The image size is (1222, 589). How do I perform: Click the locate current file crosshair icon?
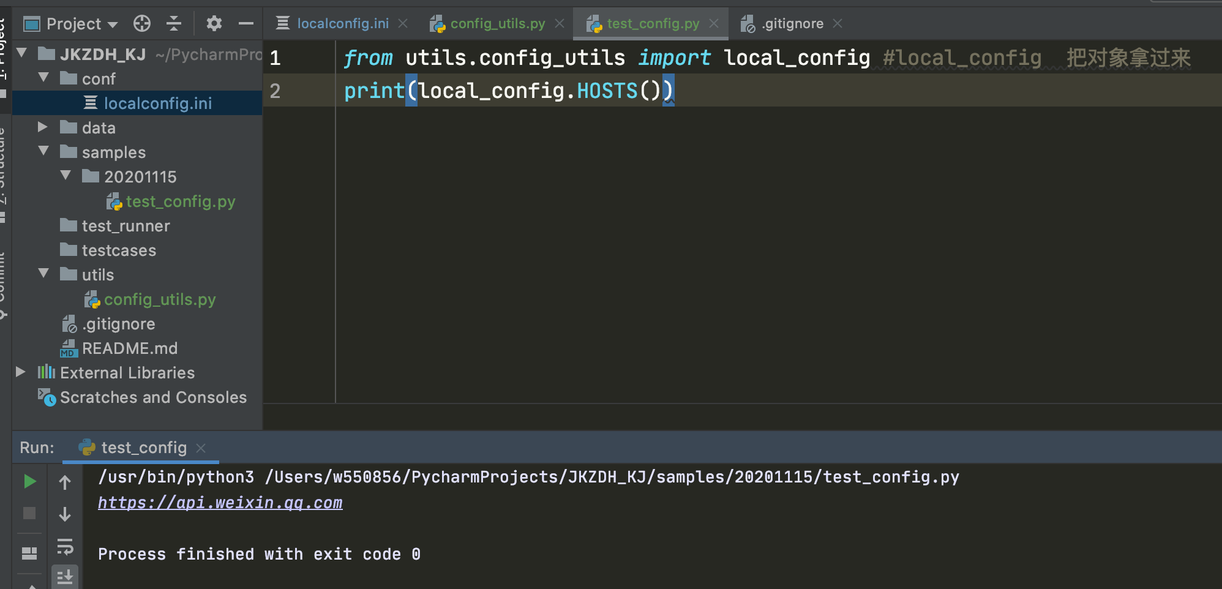pos(142,24)
